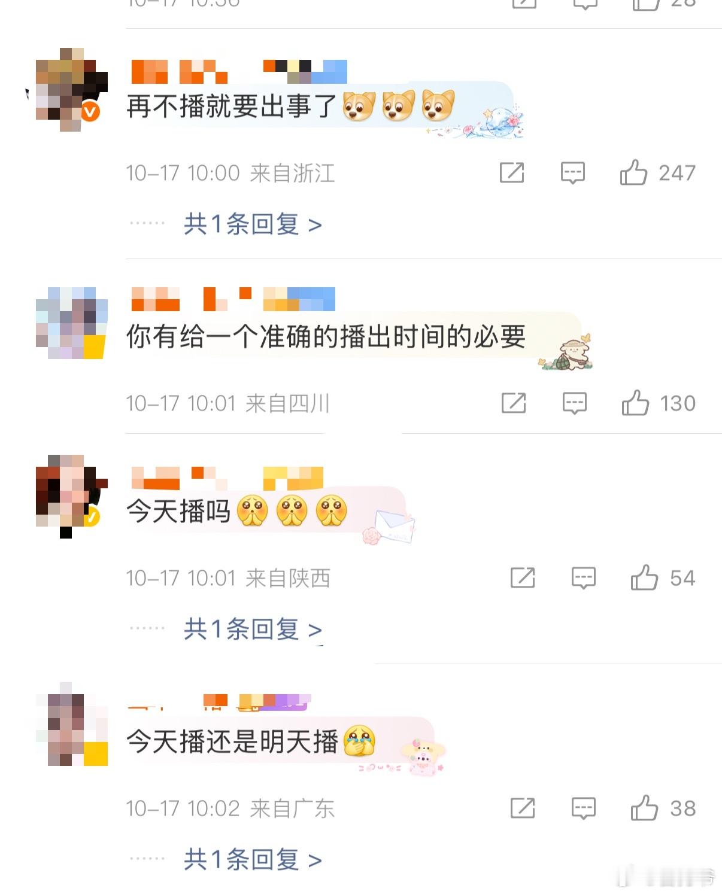
Task: Open username above 今天播还是明天播 comment
Action: [x=219, y=703]
